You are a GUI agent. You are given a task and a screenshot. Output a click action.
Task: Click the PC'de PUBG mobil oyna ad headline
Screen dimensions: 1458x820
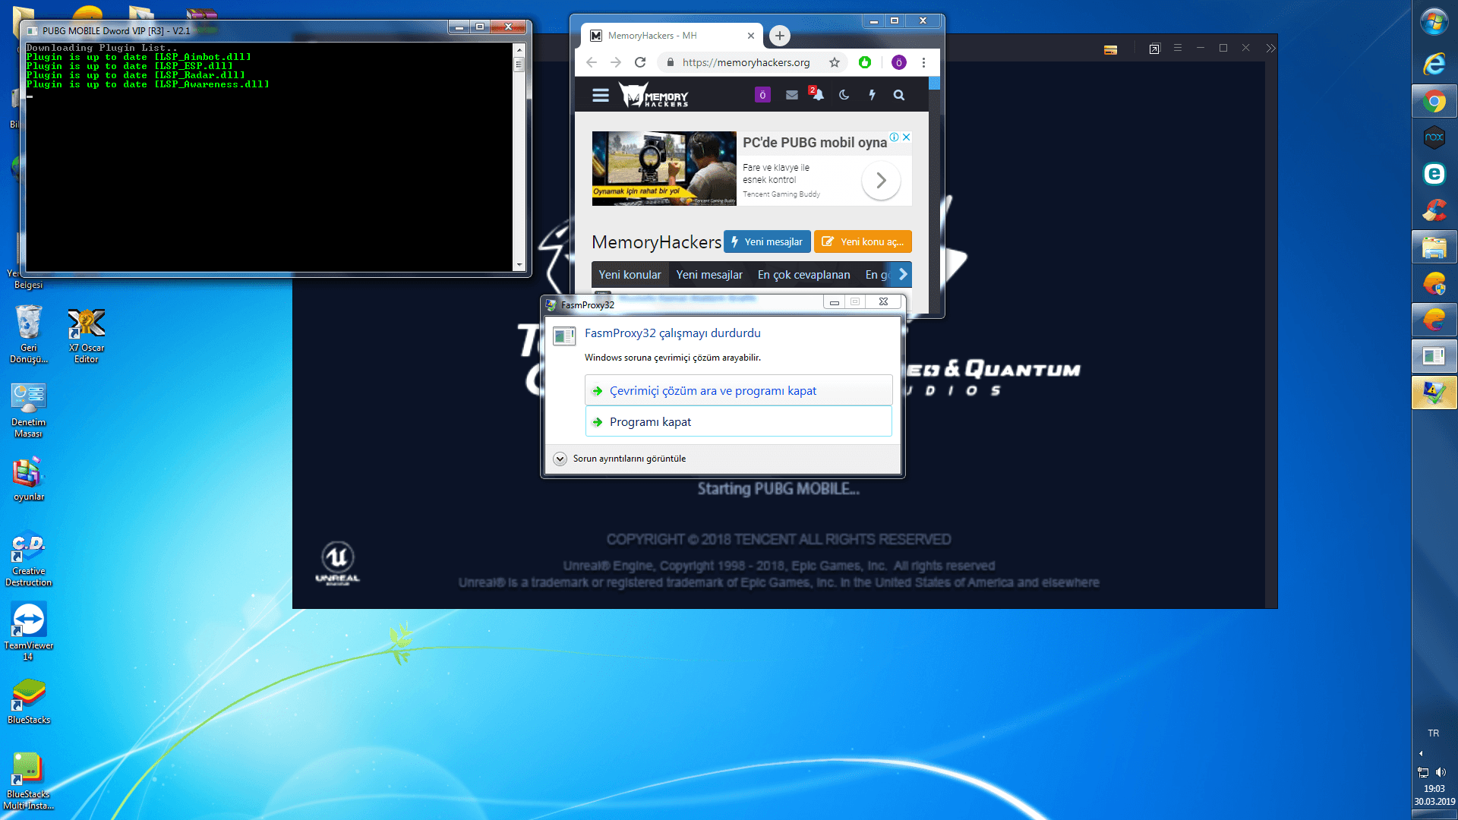815,143
